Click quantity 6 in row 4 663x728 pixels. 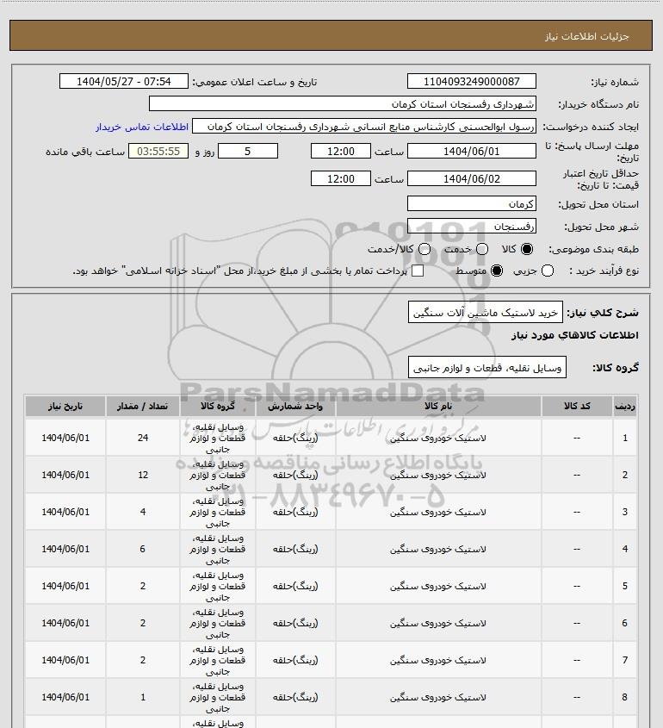pos(143,549)
